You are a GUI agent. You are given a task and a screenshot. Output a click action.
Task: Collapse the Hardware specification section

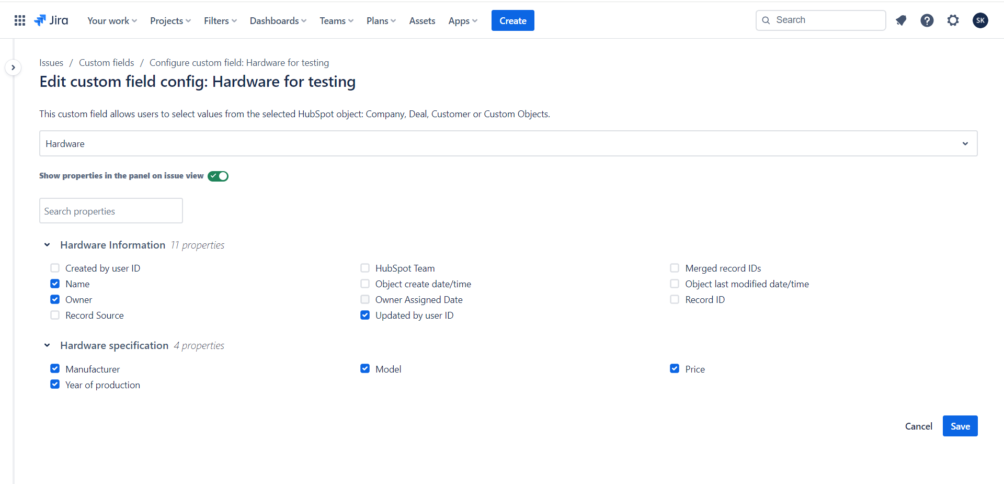tap(47, 345)
